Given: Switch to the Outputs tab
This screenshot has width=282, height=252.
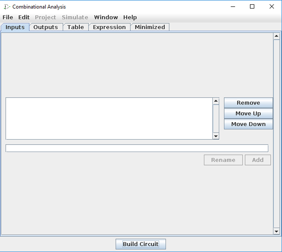Looking at the screenshot, I should click(46, 27).
